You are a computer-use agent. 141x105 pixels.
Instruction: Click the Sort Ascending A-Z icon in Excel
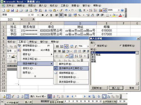(91, 10)
